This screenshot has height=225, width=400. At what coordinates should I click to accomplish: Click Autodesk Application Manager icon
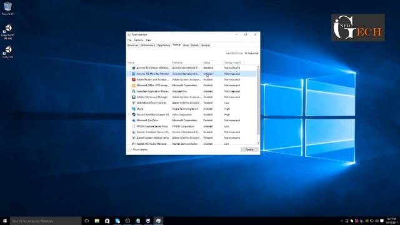pos(133,91)
